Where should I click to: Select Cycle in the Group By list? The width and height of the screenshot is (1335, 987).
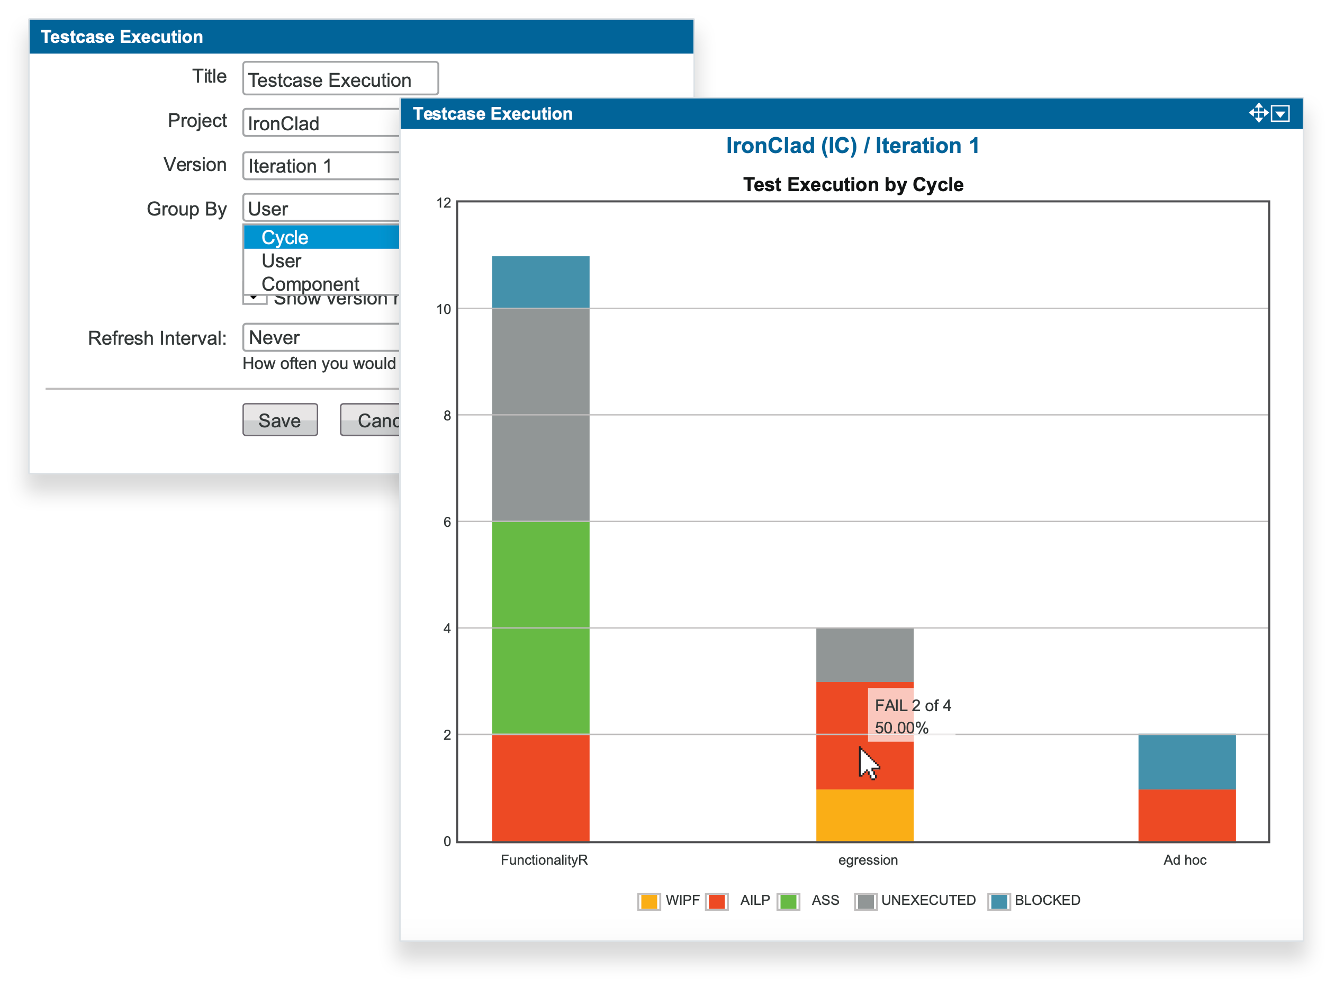point(285,237)
